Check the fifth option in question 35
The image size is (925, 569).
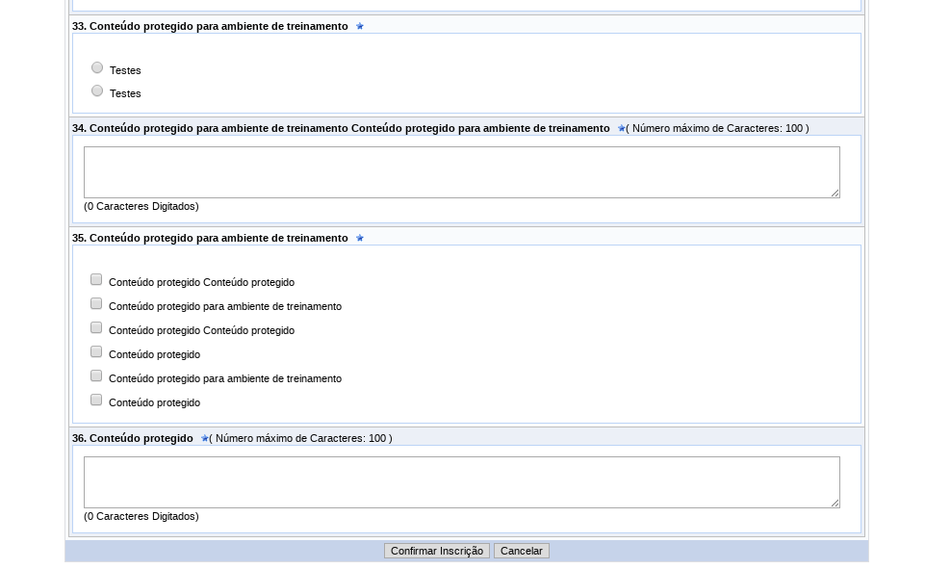[95, 375]
